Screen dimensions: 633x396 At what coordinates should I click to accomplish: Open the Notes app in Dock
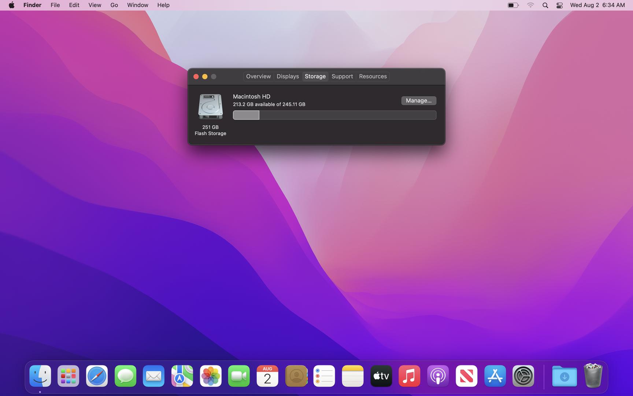pos(353,376)
